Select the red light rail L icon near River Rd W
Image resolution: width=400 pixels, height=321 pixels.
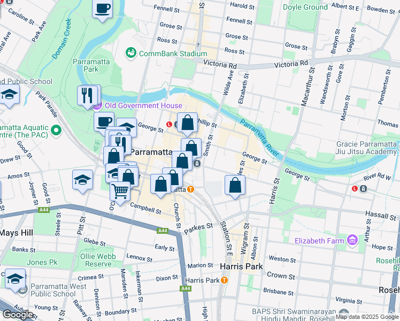355,189
